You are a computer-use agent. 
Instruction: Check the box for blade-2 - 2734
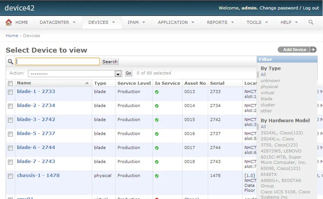pyautogui.click(x=11, y=106)
